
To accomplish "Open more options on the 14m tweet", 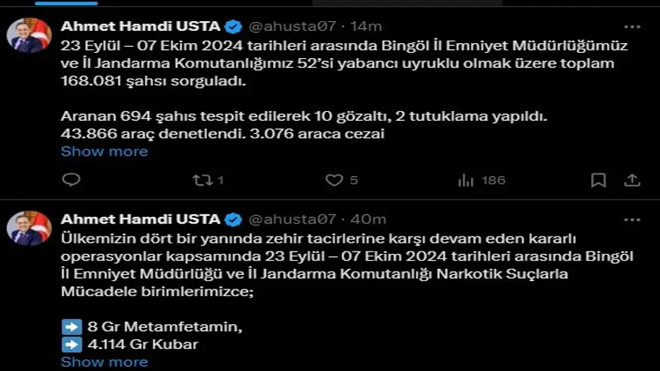I will click(x=631, y=26).
